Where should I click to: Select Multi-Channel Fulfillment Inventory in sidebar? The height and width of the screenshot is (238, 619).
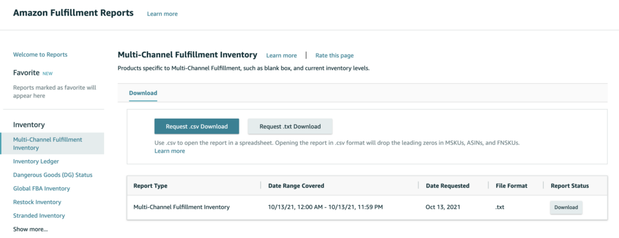coord(52,143)
